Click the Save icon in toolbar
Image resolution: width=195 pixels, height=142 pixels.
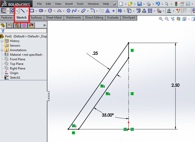pyautogui.click(x=139, y=4)
